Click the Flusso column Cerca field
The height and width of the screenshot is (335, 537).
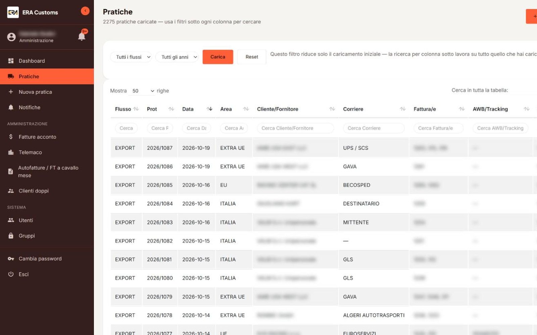pos(126,128)
